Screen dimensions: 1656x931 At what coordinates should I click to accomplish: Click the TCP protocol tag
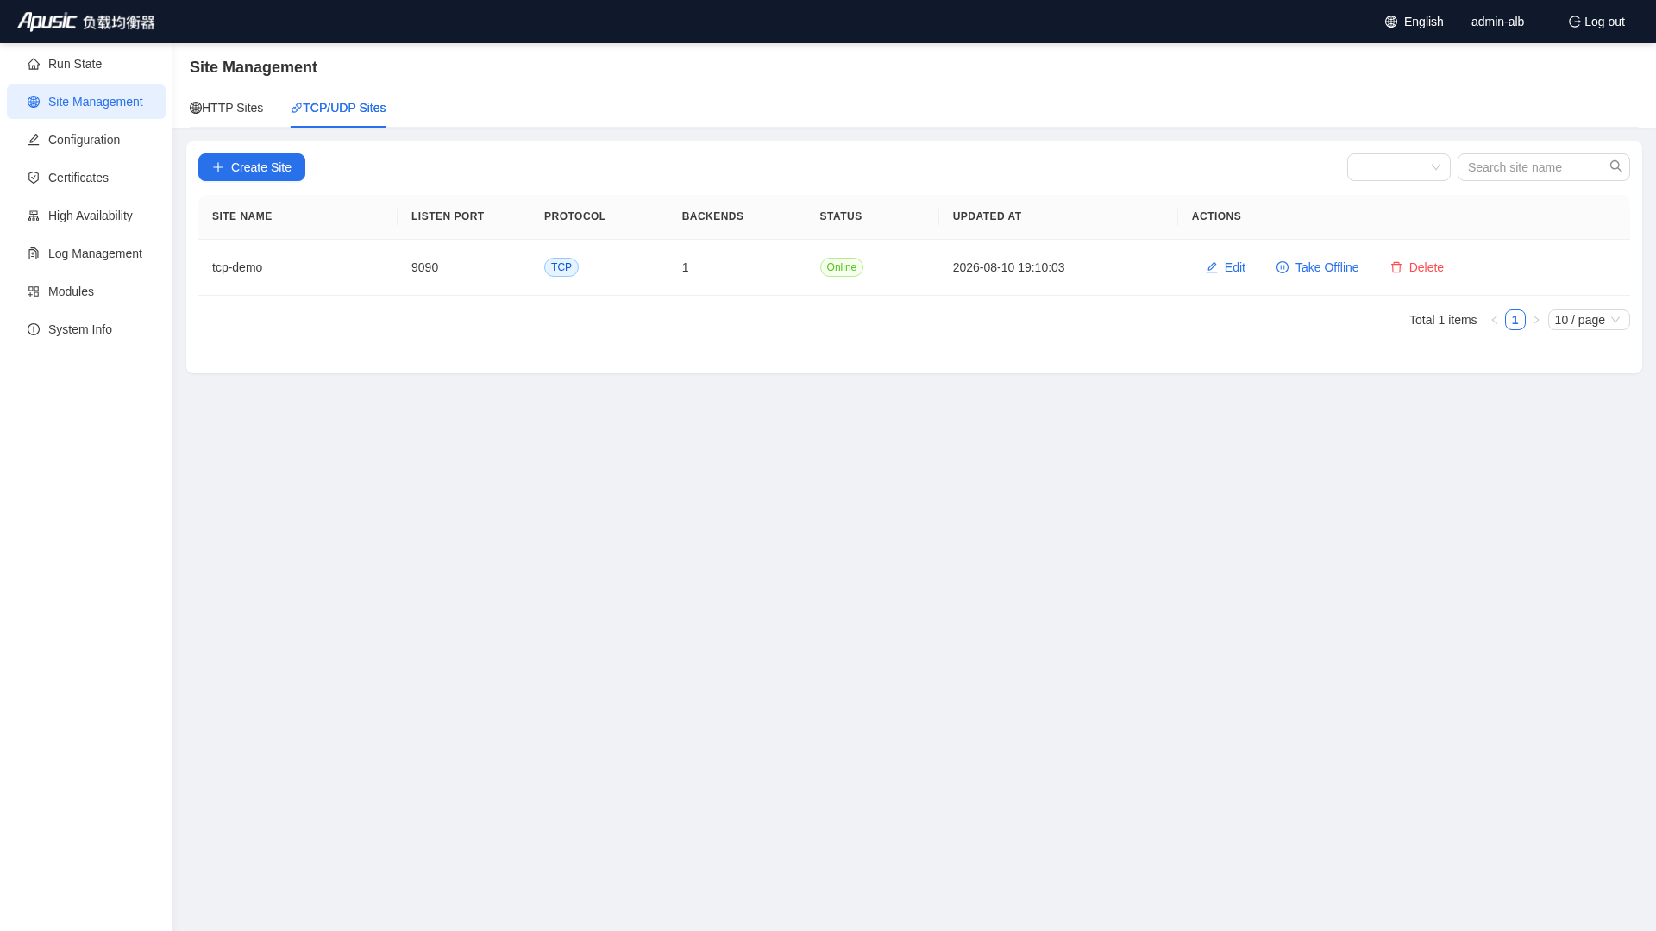click(x=561, y=267)
